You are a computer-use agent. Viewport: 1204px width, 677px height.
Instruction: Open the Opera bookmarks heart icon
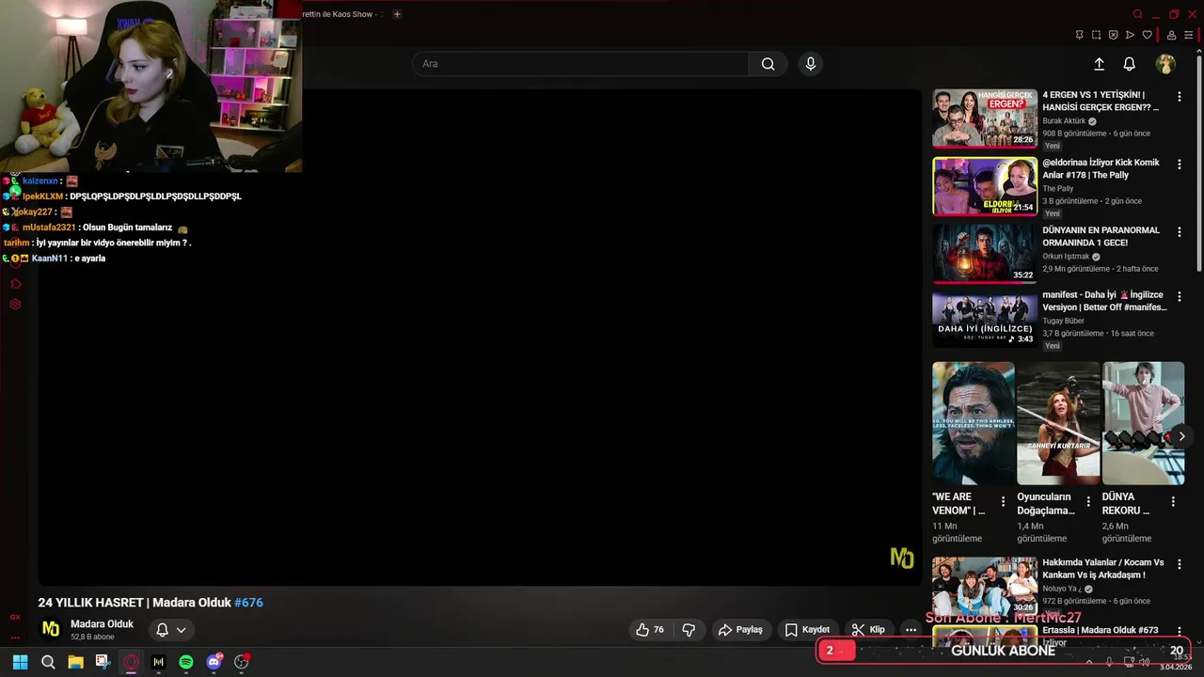(1148, 35)
